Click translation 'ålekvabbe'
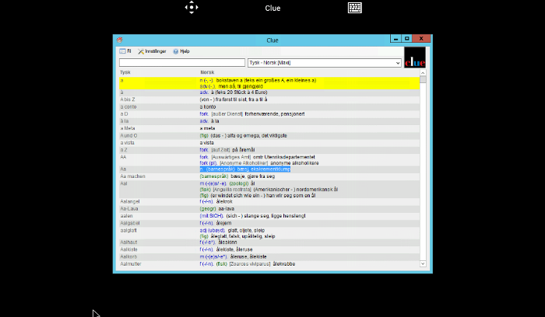 click(x=284, y=264)
